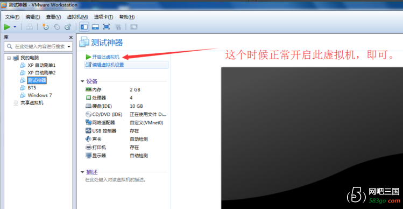Toggle the library sidebar view icon

pos(84,27)
